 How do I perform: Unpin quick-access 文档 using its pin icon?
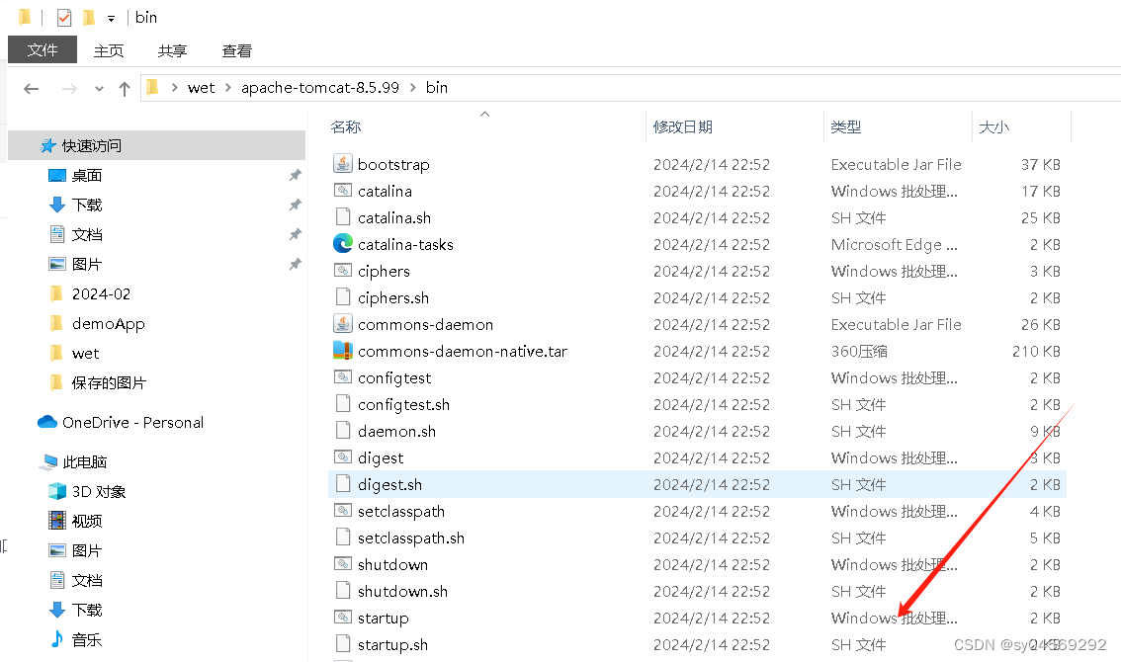(x=295, y=234)
